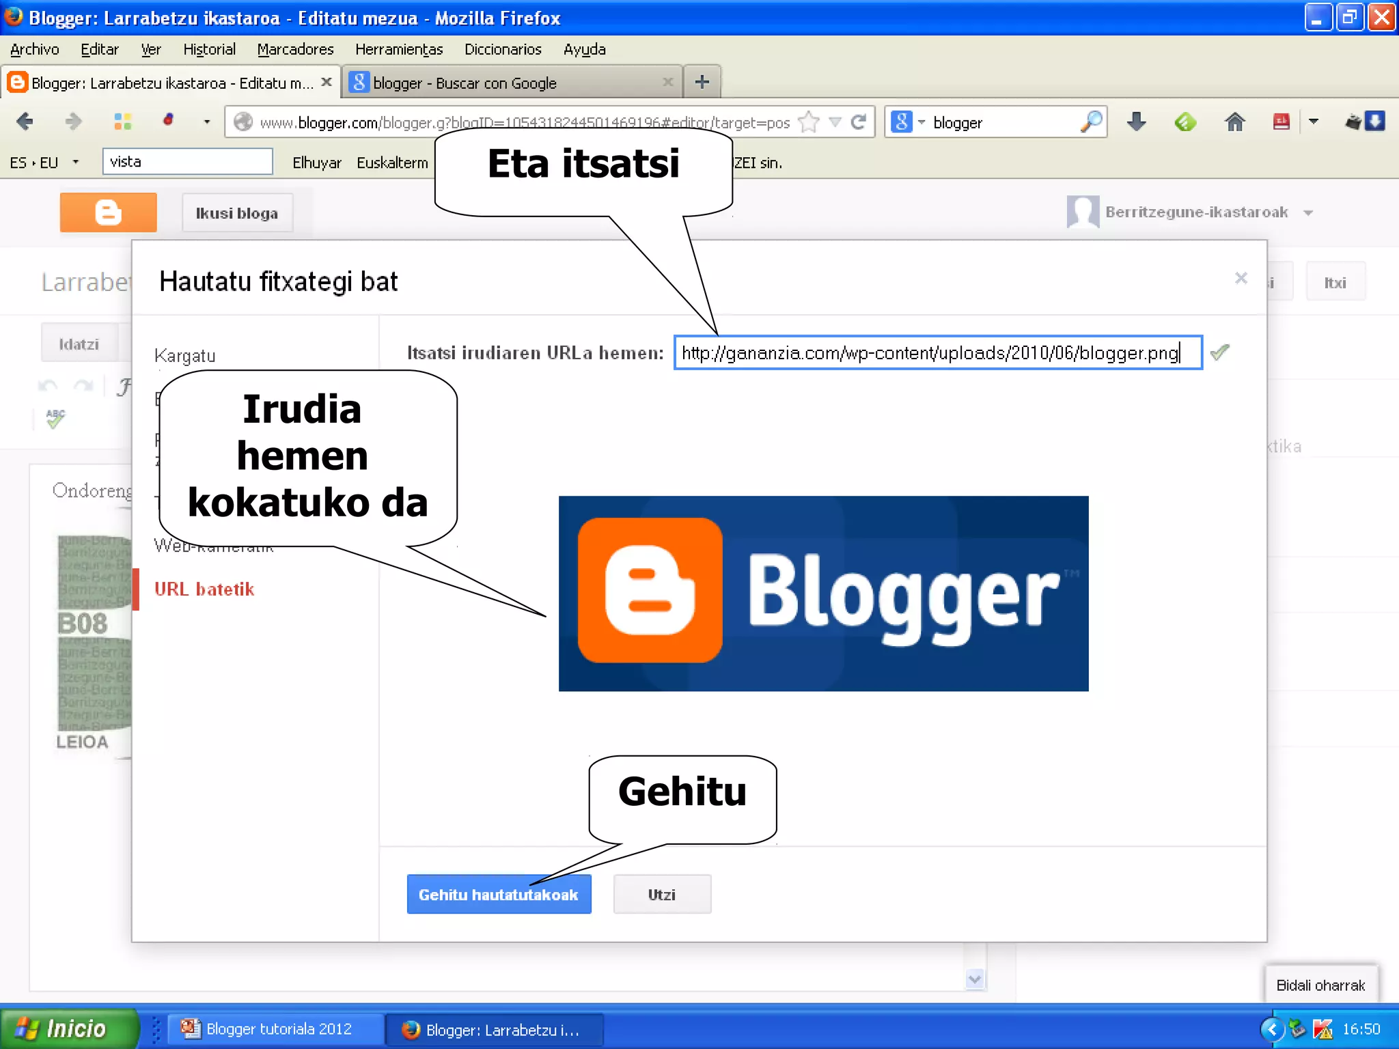1399x1049 pixels.
Task: Click the colorful grid toolbar icon
Action: tap(123, 122)
